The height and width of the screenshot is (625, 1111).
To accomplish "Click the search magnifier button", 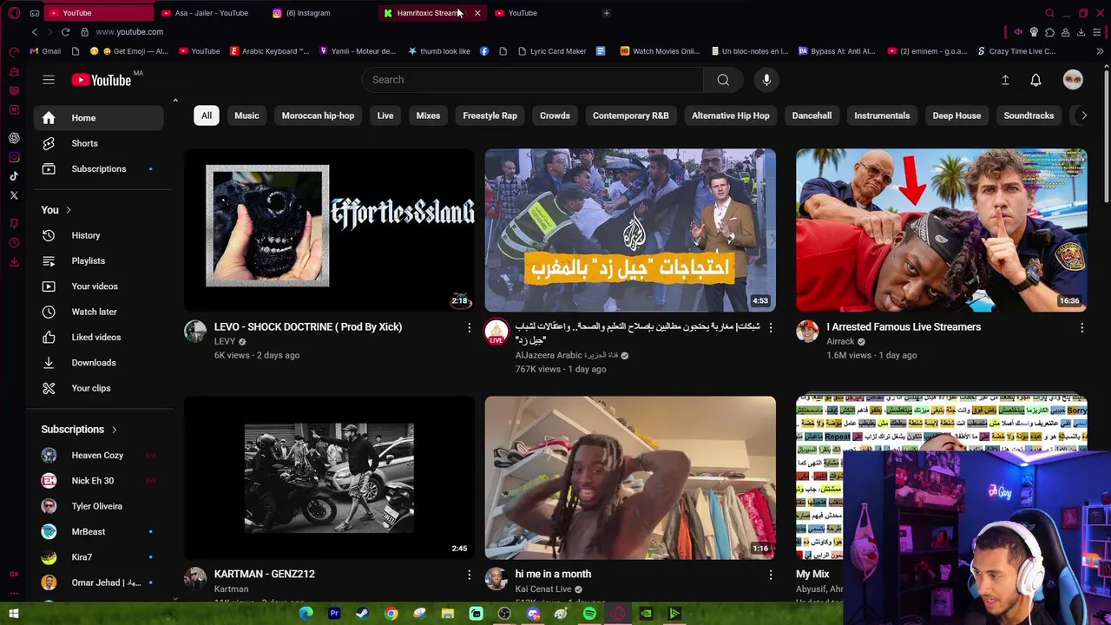I will pos(723,80).
